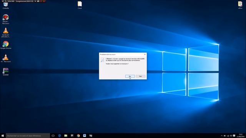Close the Problème de raccourci dialog
Viewport: 246px width, 138px height.
pyautogui.click(x=145, y=54)
